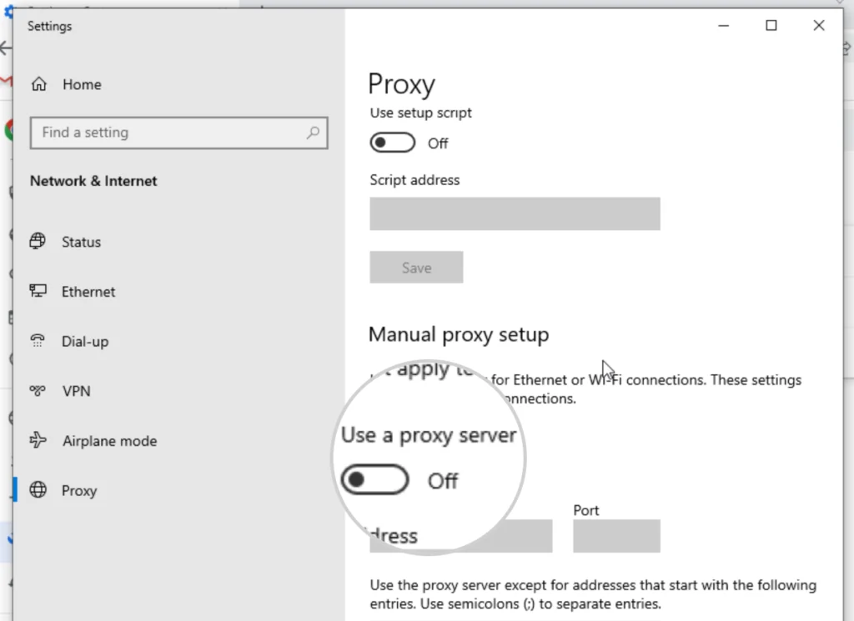Click the Airplane mode plane icon
854x621 pixels.
click(x=38, y=440)
